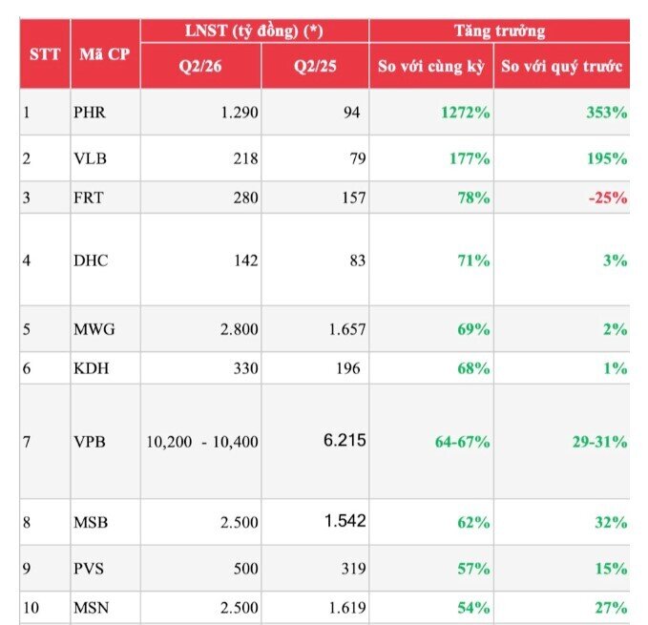Select the Mã CP column header
648x625 pixels.
pyautogui.click(x=105, y=53)
